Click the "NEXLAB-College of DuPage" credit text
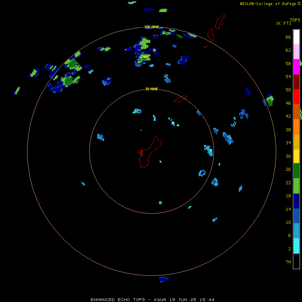302x302 pixels. click(x=268, y=4)
